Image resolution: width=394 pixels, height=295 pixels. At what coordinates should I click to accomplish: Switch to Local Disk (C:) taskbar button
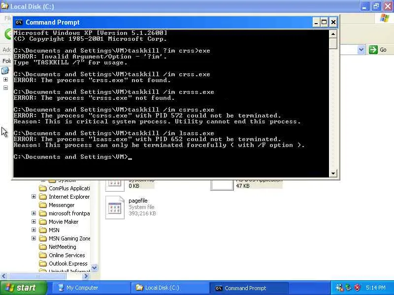point(169,288)
